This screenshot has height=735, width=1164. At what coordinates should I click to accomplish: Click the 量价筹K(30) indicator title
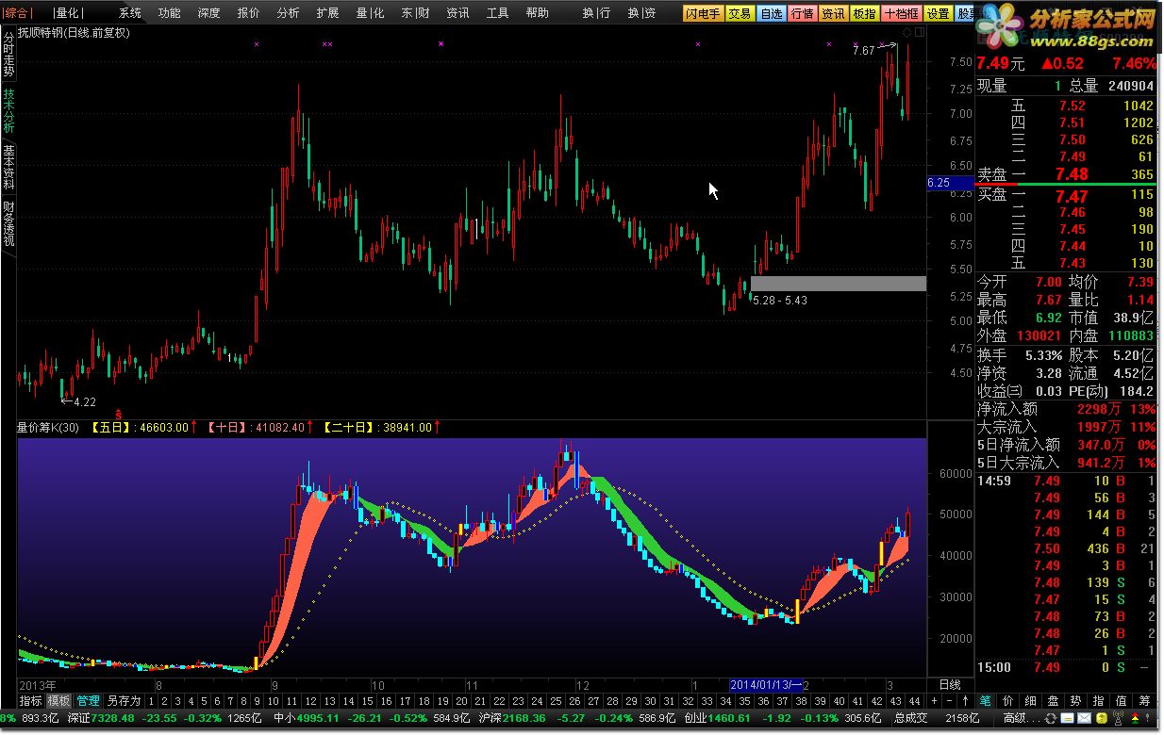[48, 428]
